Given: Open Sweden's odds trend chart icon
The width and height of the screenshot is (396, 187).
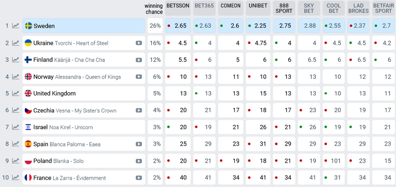Looking at the screenshot, I should pos(15,26).
